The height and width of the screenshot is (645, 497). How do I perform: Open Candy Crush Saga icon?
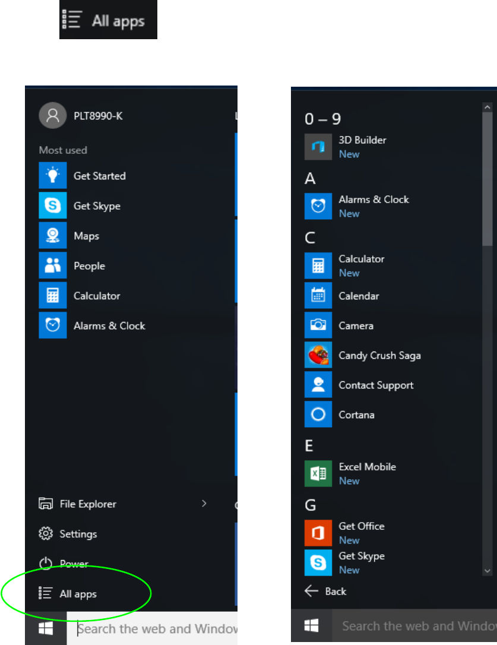(x=318, y=355)
